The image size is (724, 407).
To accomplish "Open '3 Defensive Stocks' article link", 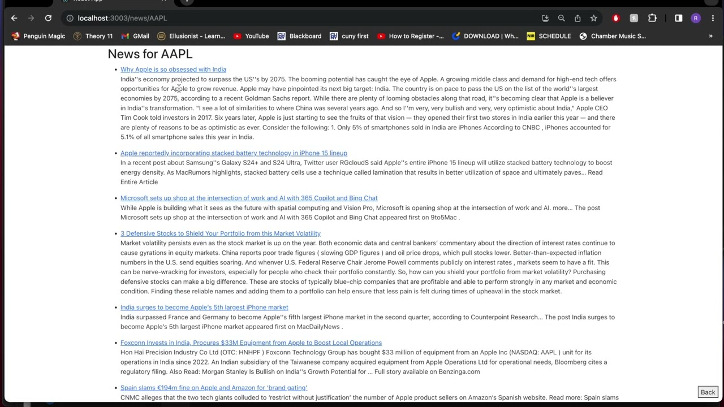I will tap(221, 233).
